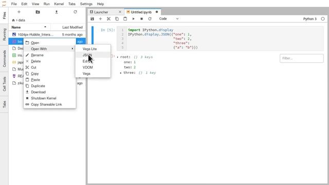Open the cell type Code dropdown

[169, 18]
